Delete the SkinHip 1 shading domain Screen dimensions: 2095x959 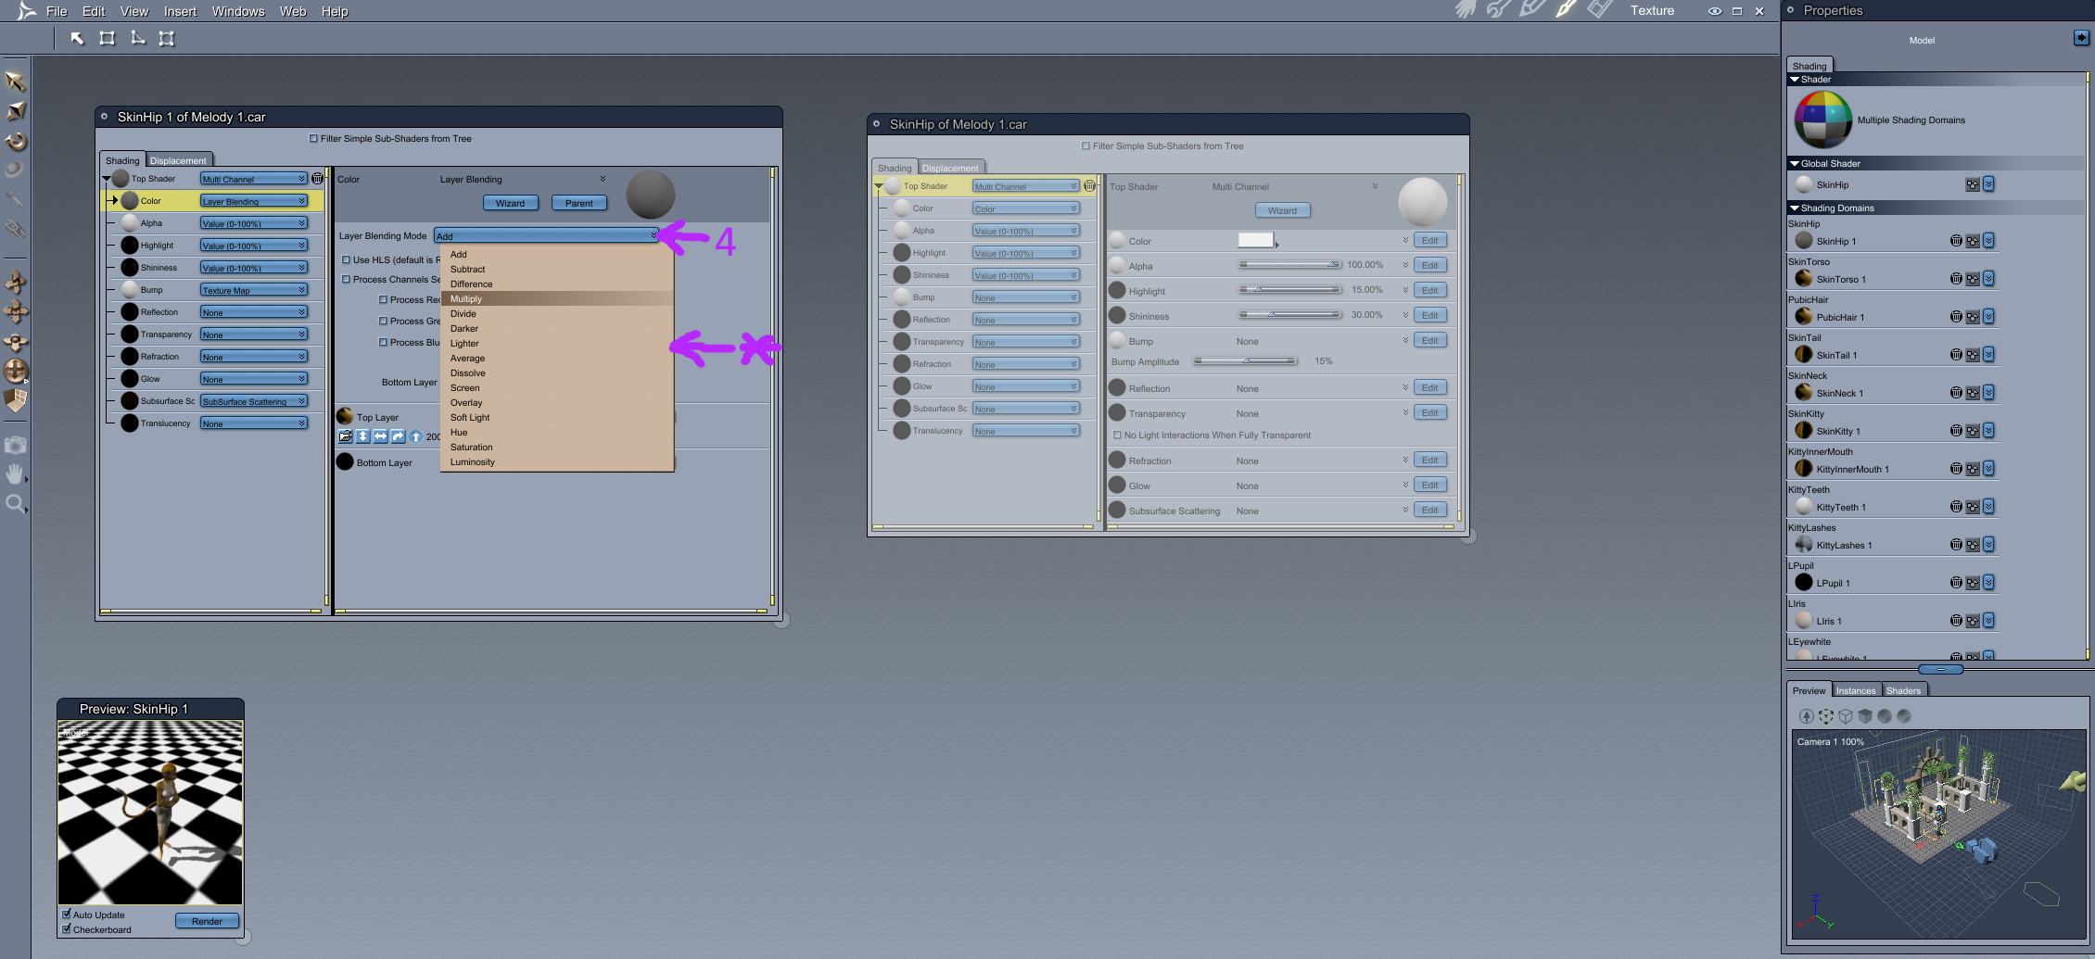(x=1955, y=241)
